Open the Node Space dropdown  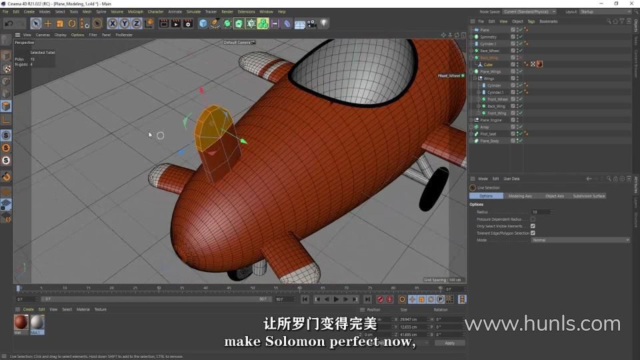[x=529, y=12]
